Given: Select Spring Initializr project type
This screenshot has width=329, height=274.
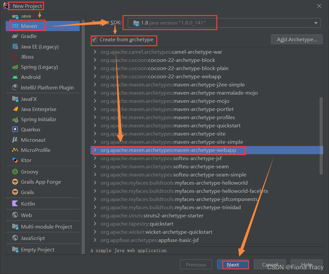Looking at the screenshot, I should tap(43, 119).
